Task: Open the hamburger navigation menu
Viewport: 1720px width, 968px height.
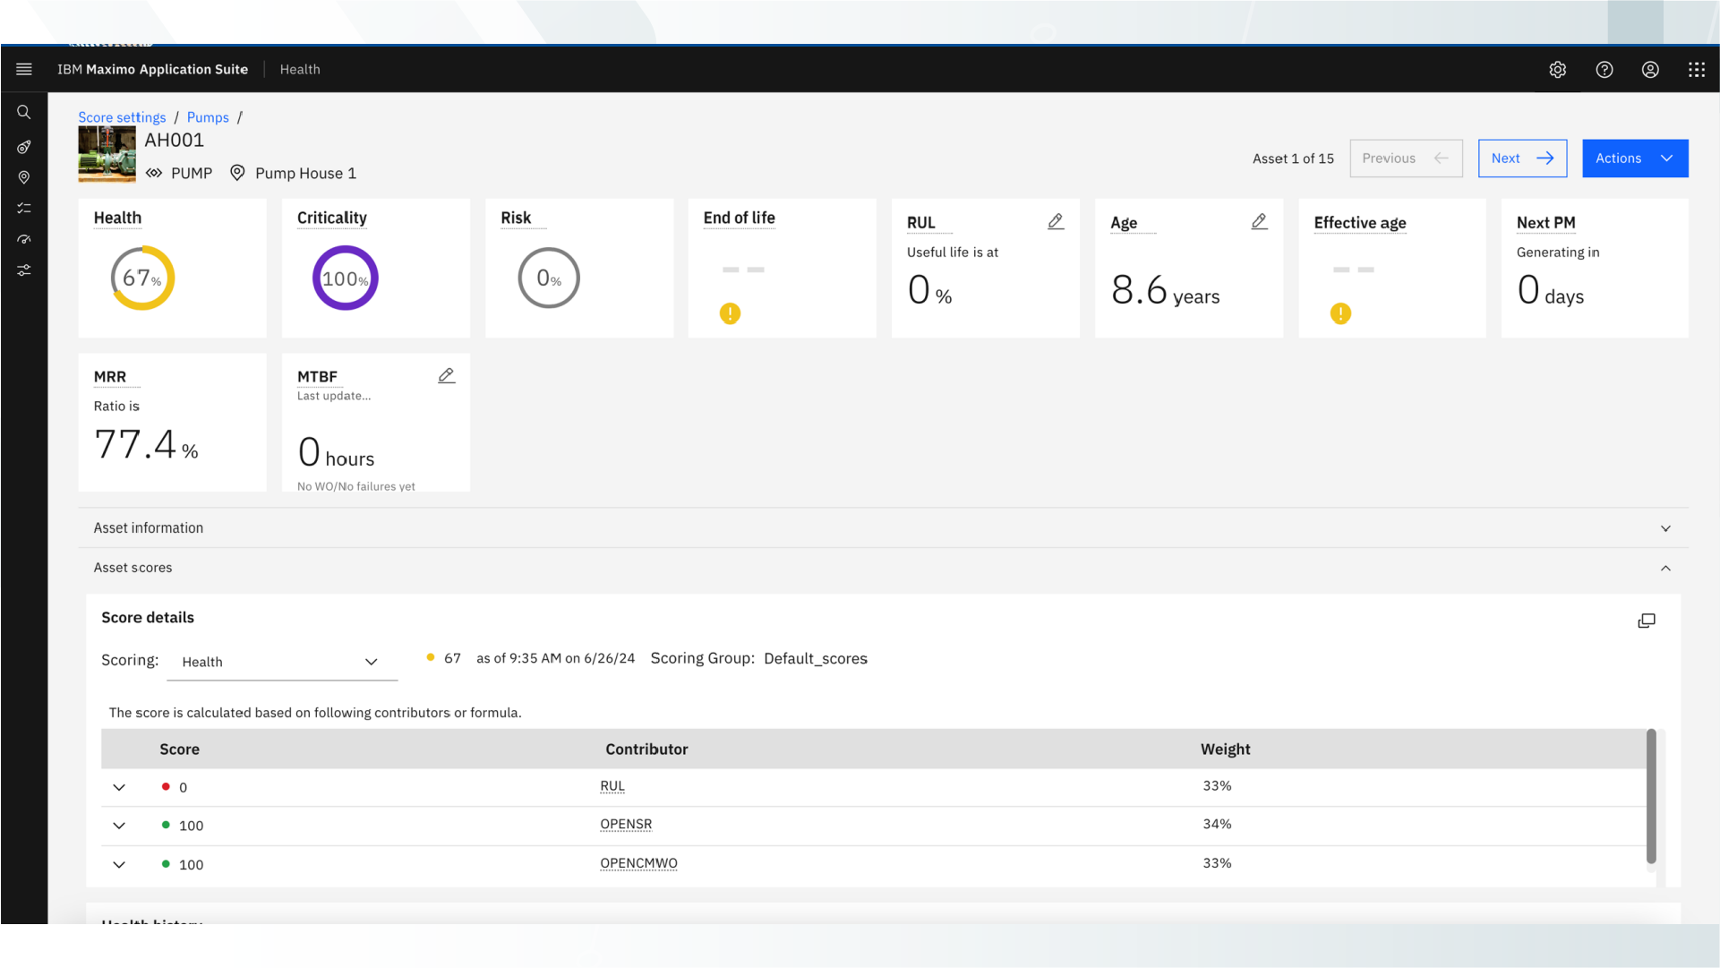Action: point(24,69)
